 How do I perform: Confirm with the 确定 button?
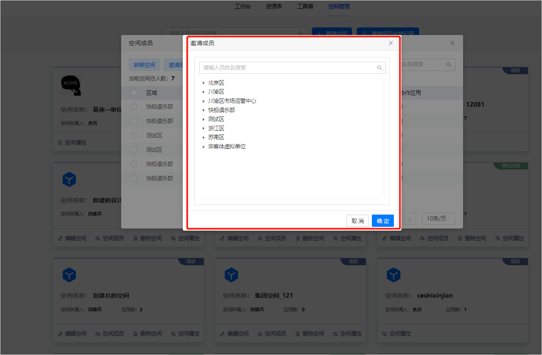[x=383, y=221]
